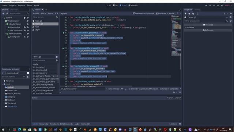Screen dimensions: 234x132
Task: Open the Depurar menu in the top bar
Action: [22, 5]
